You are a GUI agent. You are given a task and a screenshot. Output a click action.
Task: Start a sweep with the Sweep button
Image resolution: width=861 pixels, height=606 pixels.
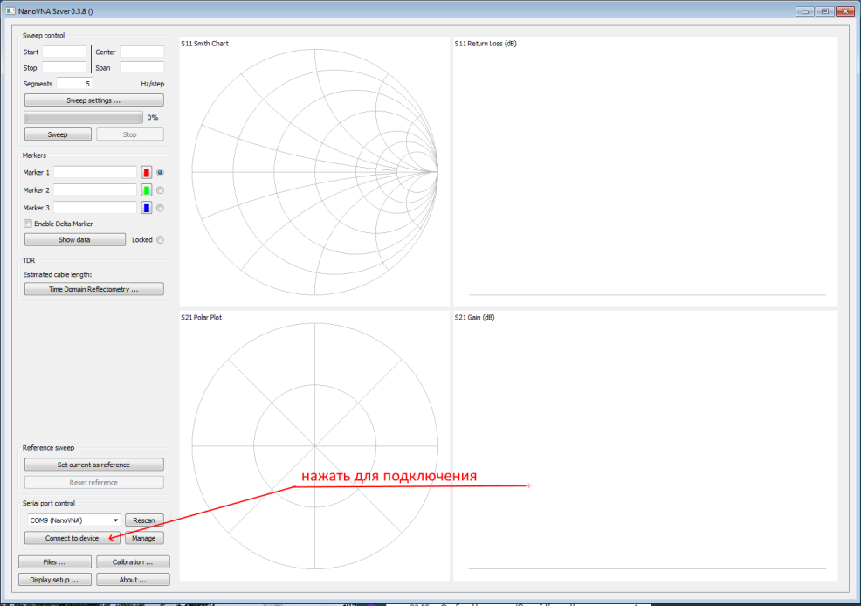coord(58,134)
